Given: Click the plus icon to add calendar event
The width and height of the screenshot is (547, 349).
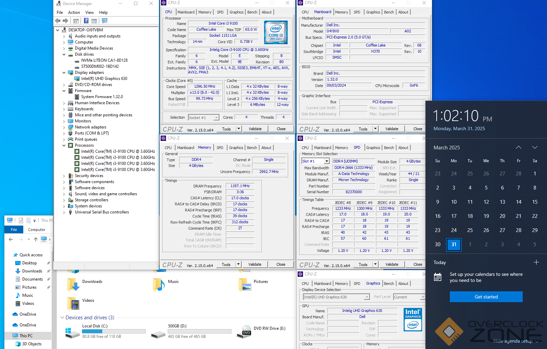Looking at the screenshot, I should click(x=536, y=262).
